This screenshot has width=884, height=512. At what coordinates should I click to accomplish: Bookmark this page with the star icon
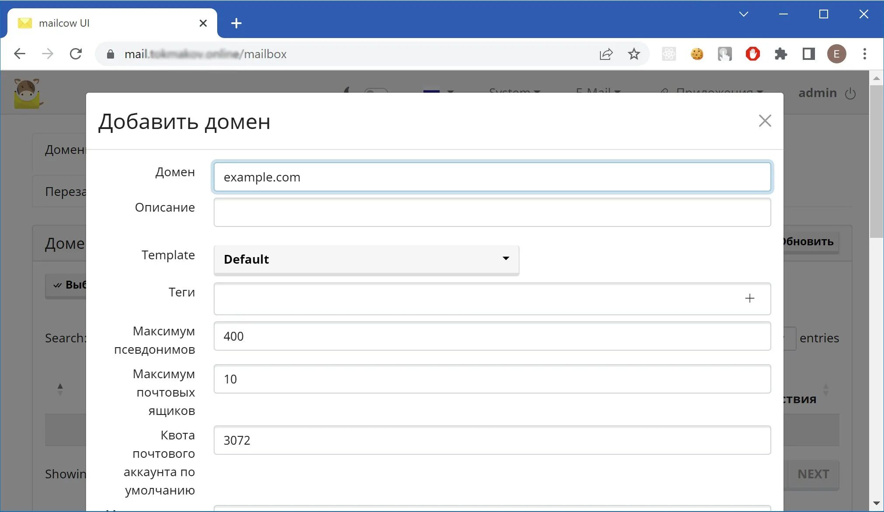click(x=634, y=54)
